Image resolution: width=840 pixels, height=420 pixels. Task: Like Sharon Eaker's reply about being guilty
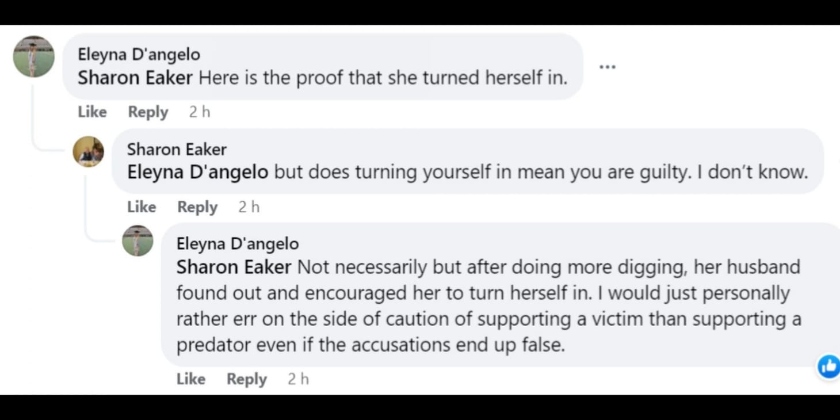(x=142, y=207)
